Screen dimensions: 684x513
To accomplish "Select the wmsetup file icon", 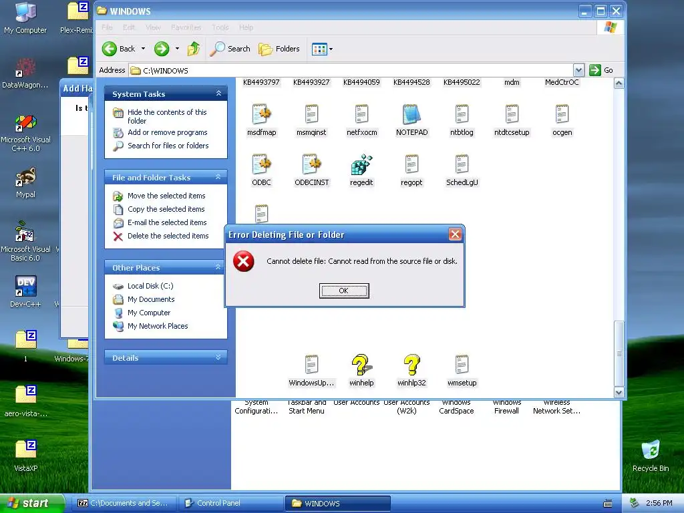I will 462,365.
